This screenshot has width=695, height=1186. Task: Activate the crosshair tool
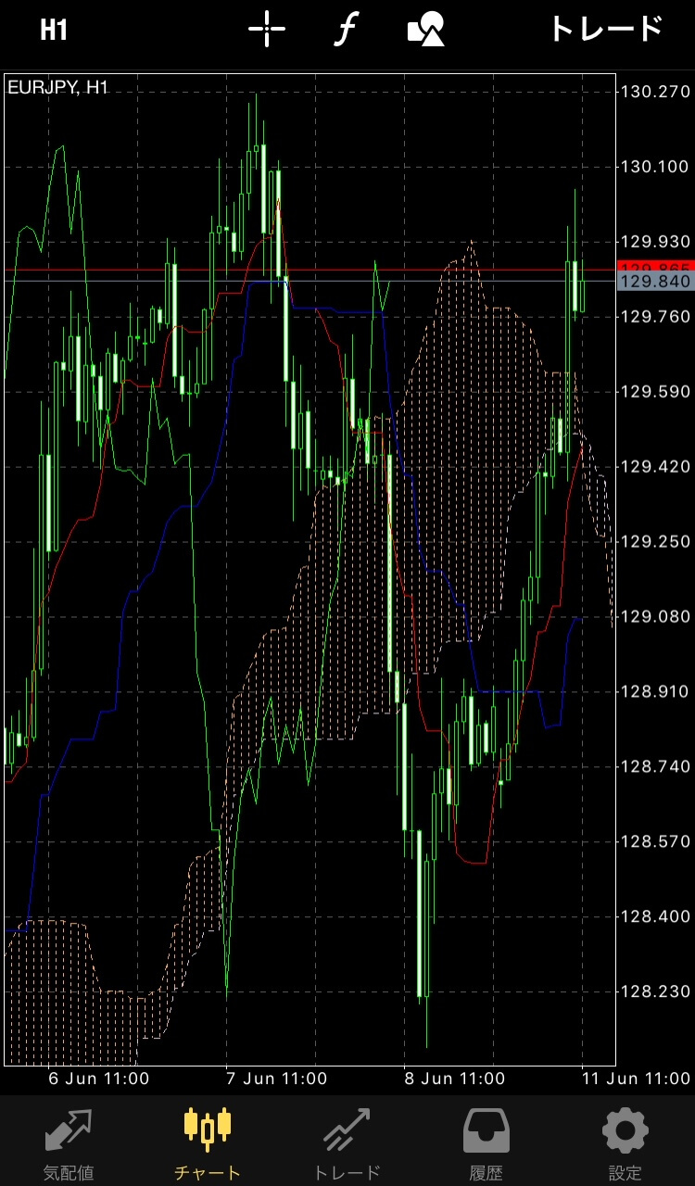[267, 30]
